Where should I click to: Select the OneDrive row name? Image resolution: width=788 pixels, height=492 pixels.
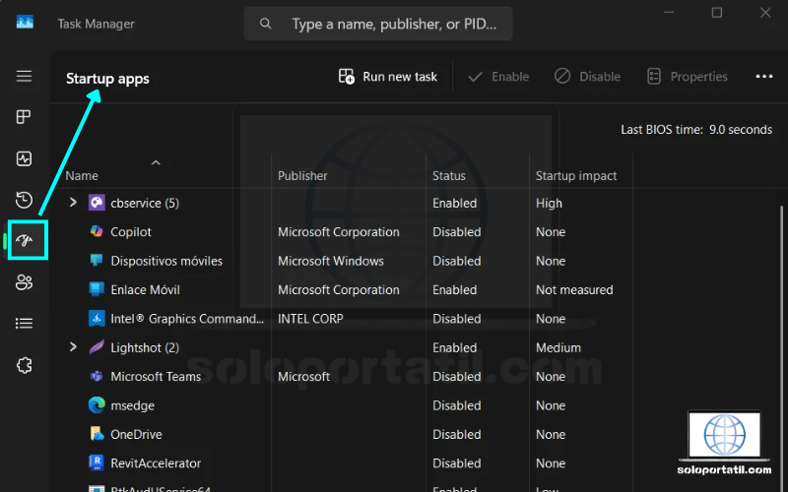coord(136,434)
